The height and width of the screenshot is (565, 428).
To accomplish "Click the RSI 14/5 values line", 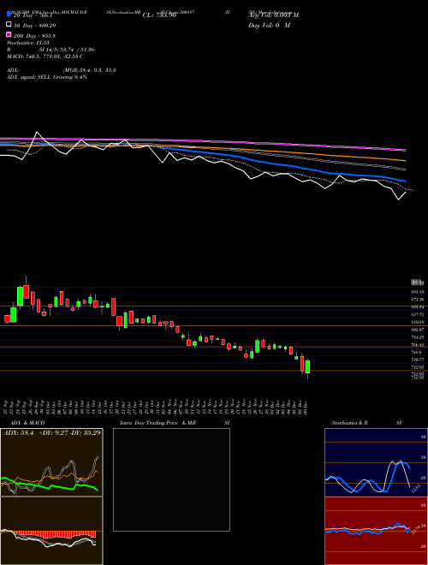I will (51, 50).
